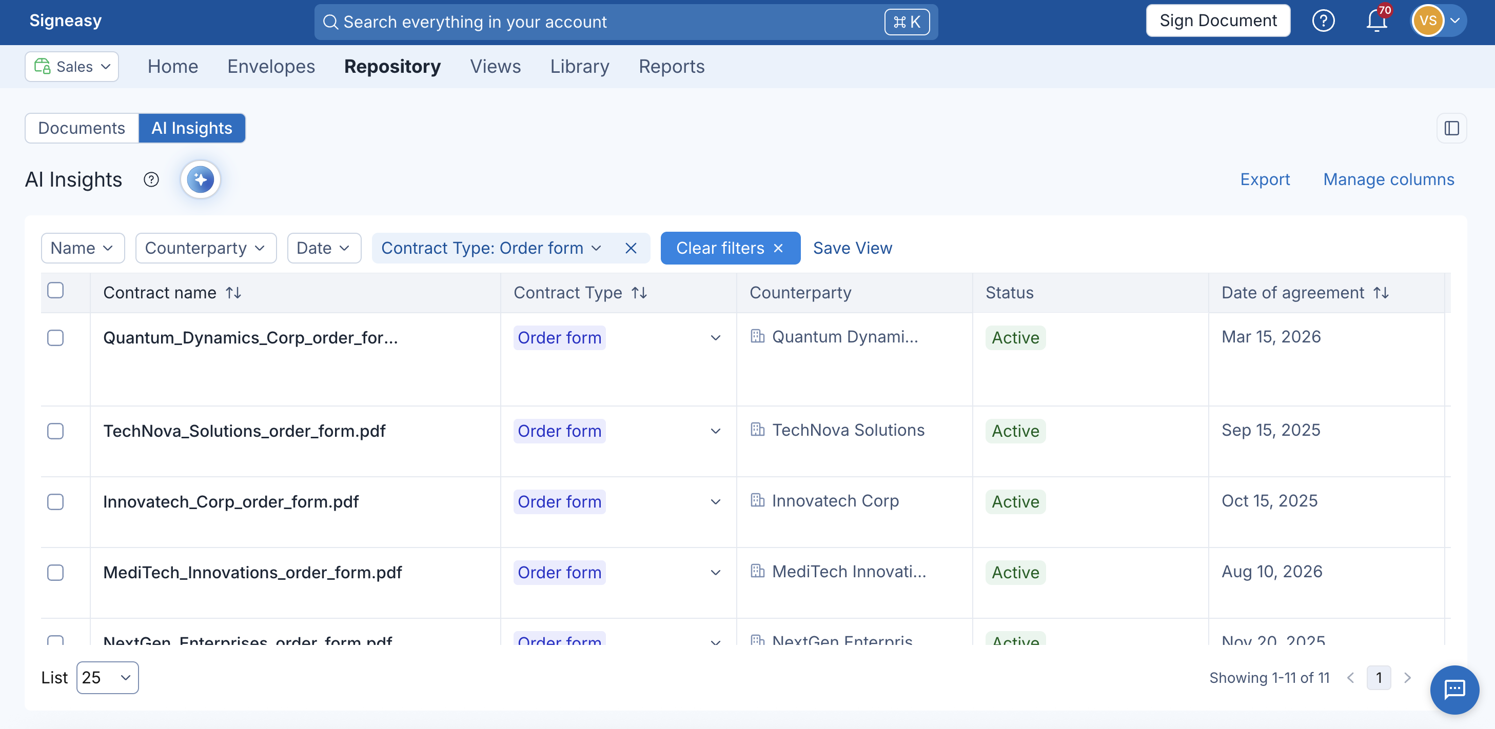Open the List page size dropdown
The width and height of the screenshot is (1495, 729).
click(x=107, y=678)
